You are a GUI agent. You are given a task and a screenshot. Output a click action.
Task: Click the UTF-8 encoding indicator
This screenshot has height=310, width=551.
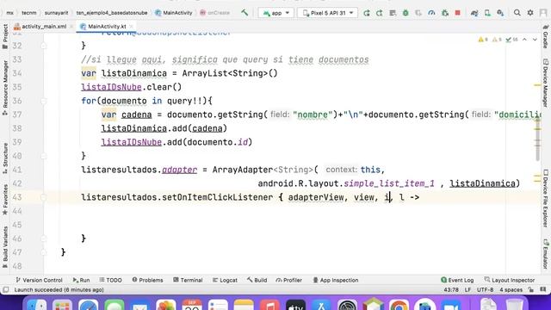(485, 290)
